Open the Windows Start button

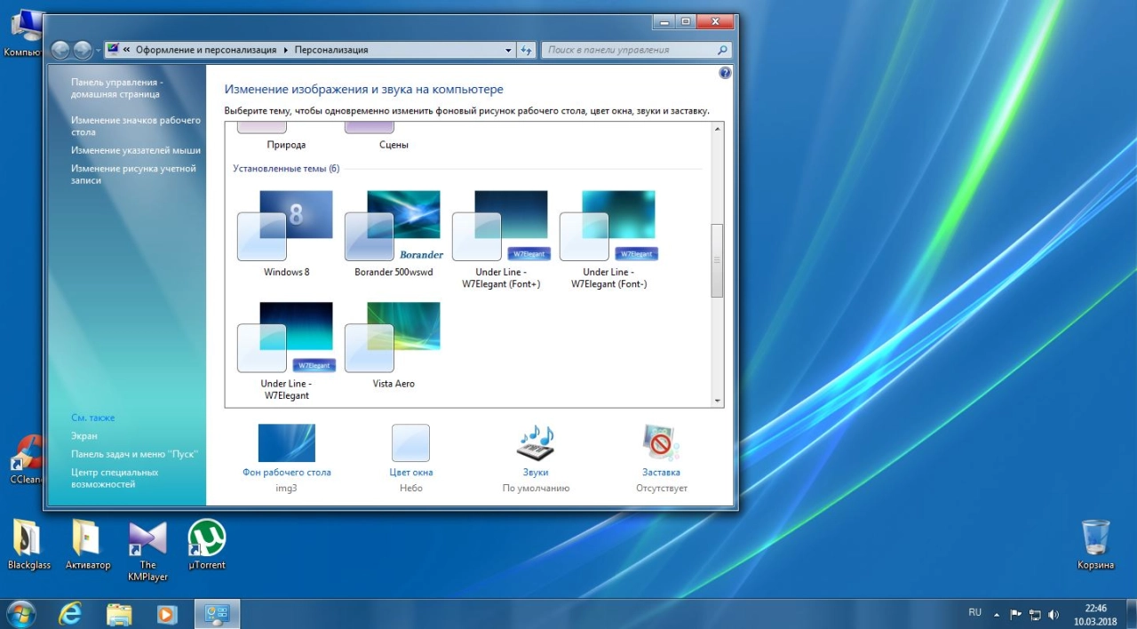pyautogui.click(x=20, y=613)
